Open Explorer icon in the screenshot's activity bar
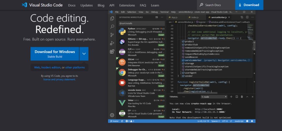282x131 pixels. coord(112,18)
